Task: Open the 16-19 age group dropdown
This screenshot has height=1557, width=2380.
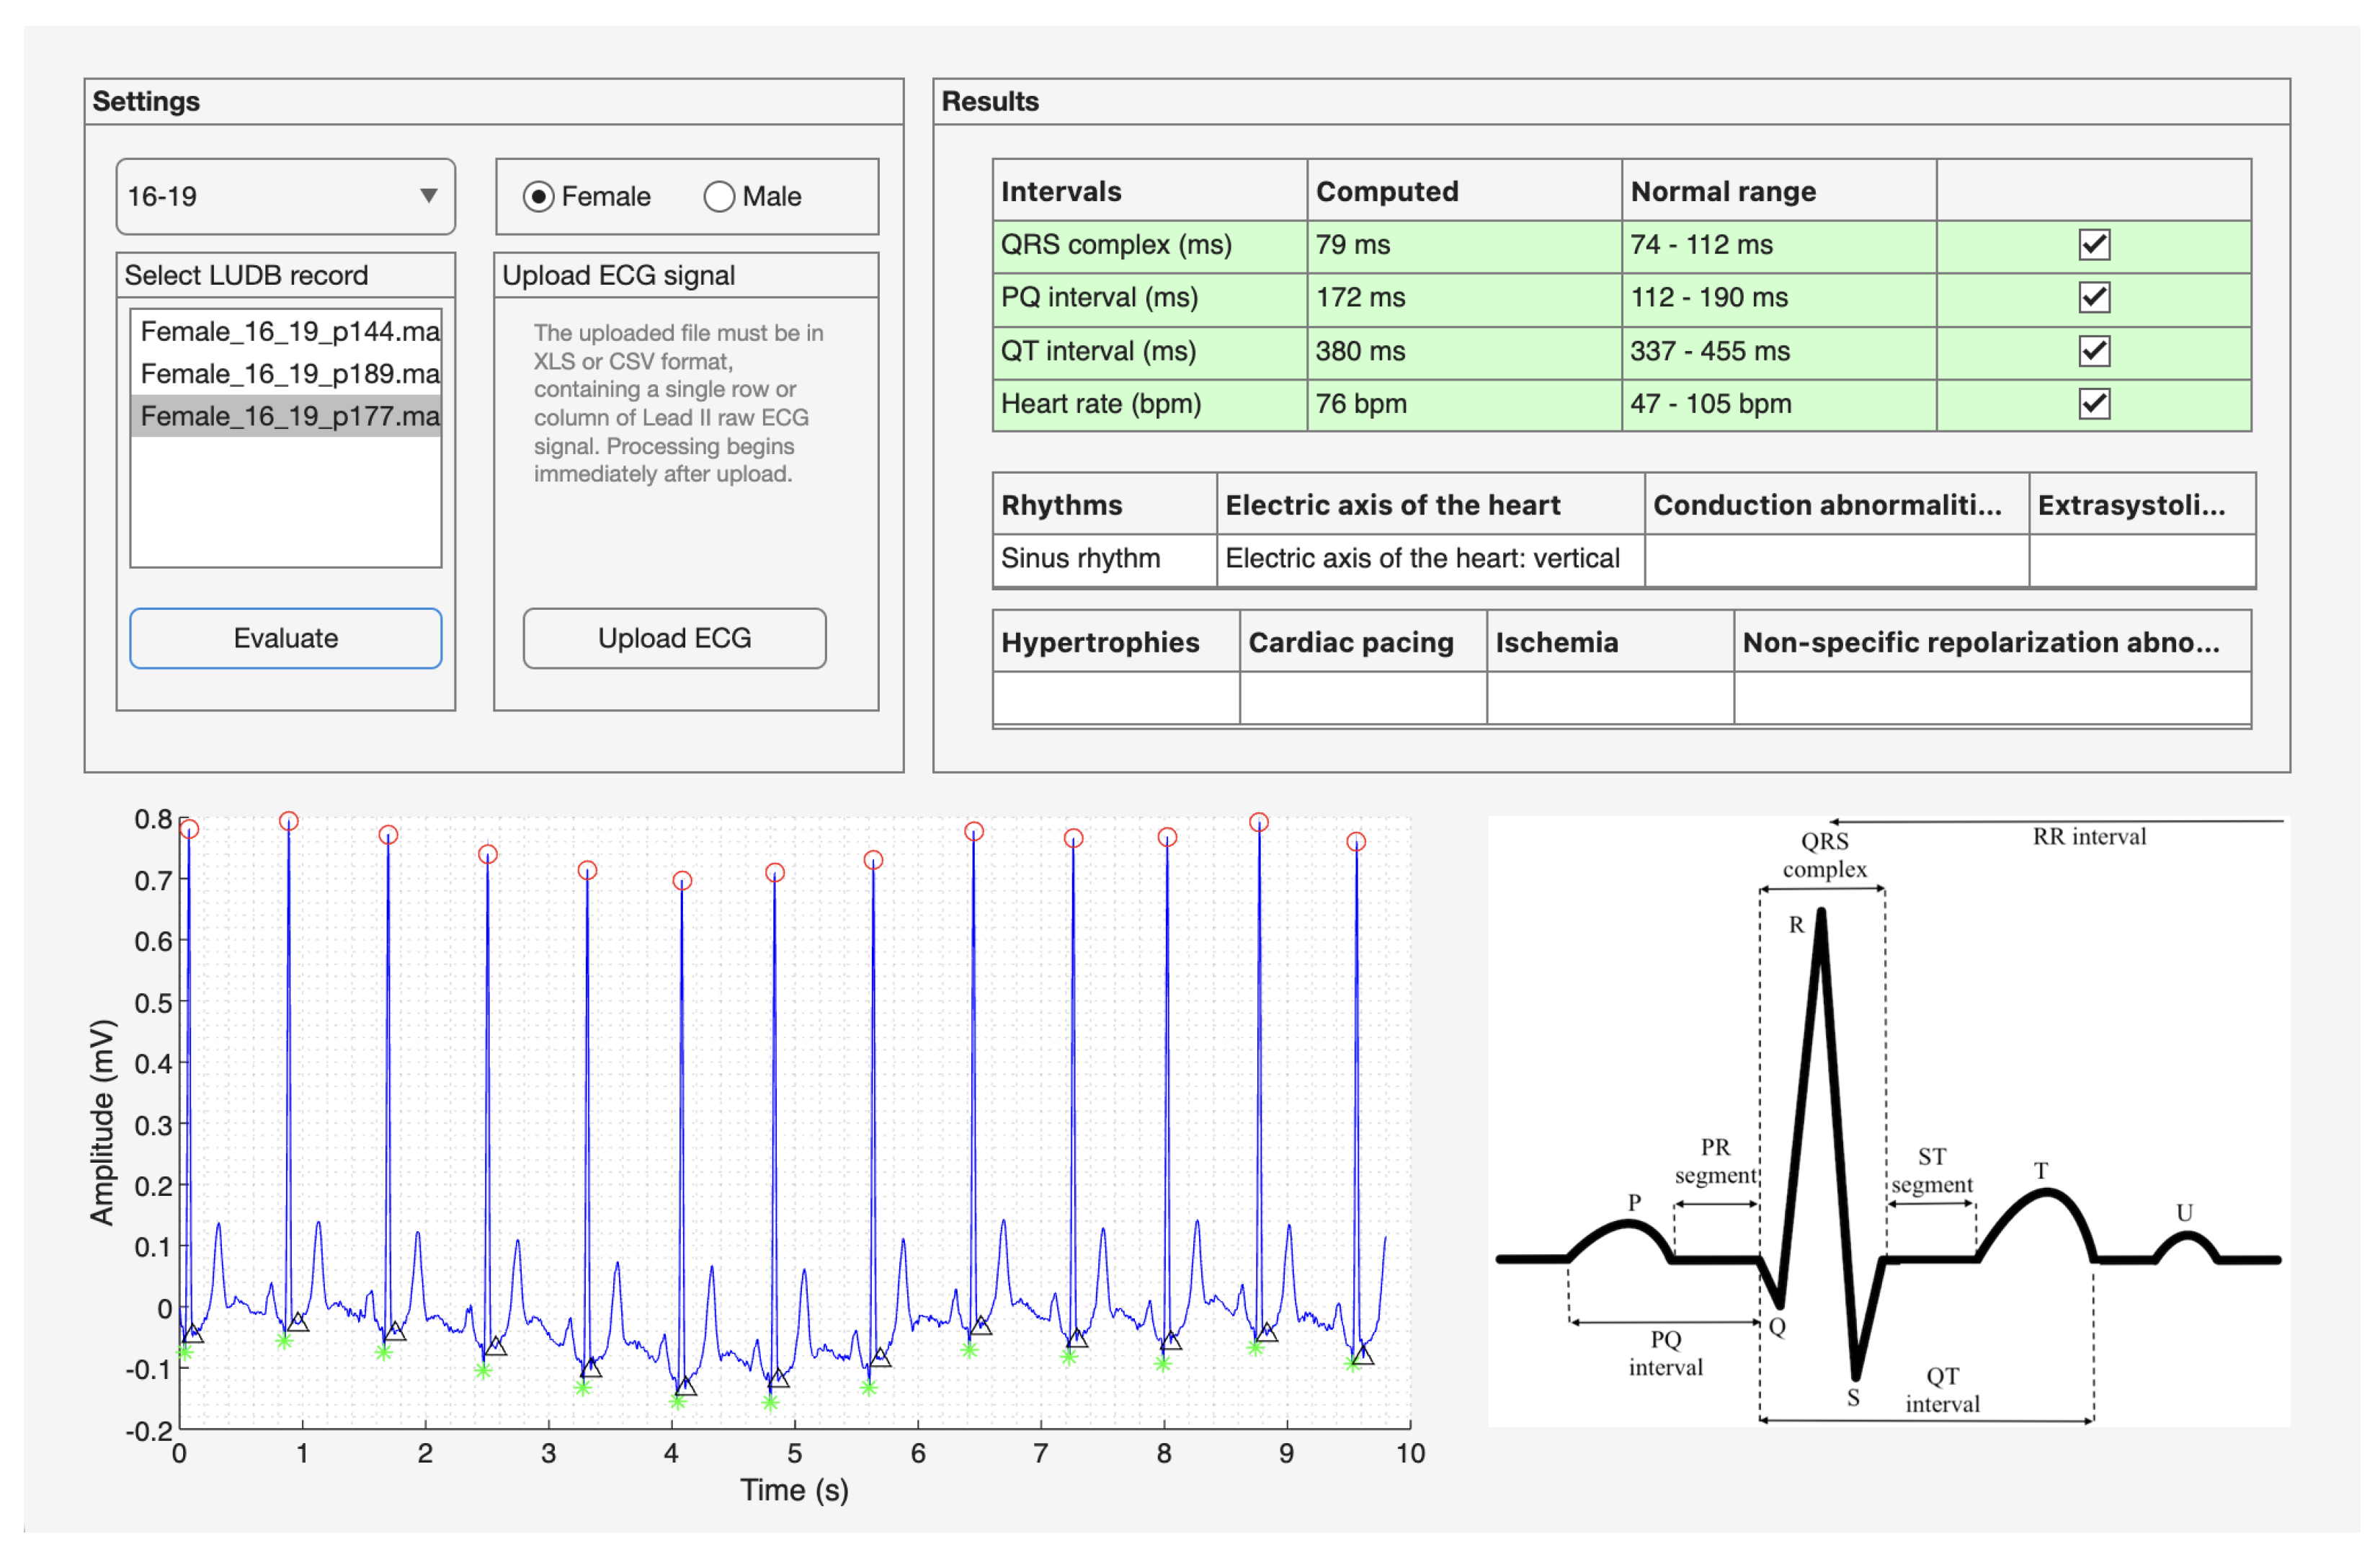Action: (285, 196)
